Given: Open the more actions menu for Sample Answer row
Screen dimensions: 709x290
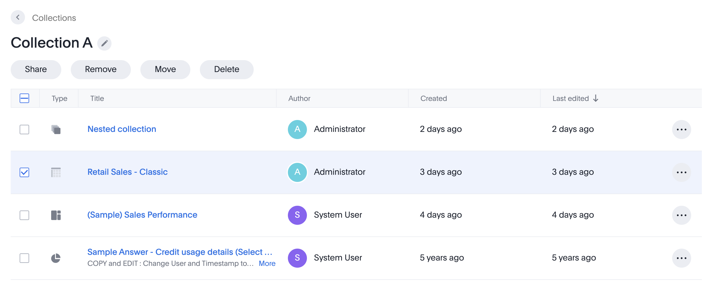Looking at the screenshot, I should point(681,258).
